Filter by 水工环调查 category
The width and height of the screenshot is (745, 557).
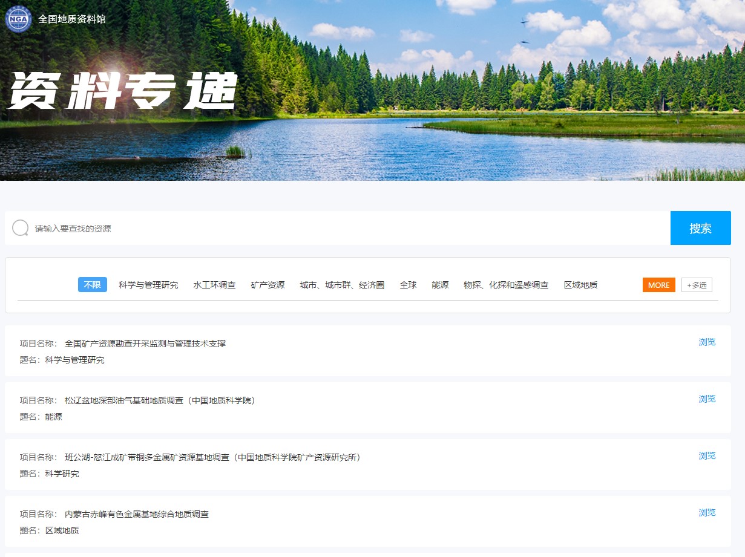point(214,285)
